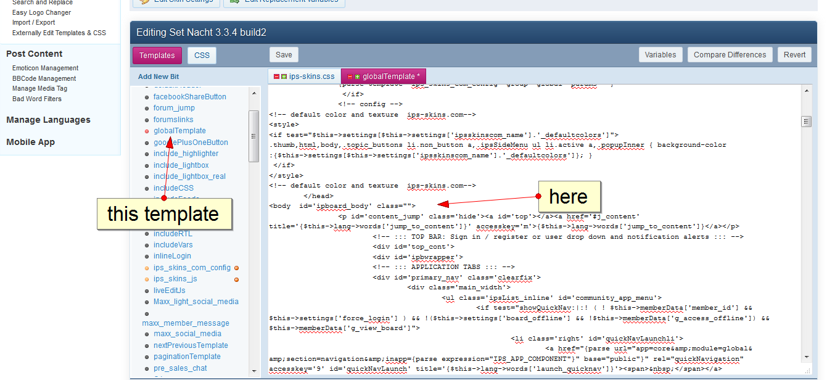Image resolution: width=827 pixels, height=380 pixels.
Task: Open the paginationTemplate template
Action: point(187,357)
